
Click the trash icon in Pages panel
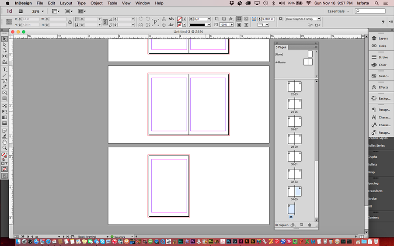click(310, 225)
